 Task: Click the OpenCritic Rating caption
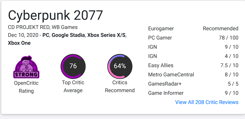point(26,87)
